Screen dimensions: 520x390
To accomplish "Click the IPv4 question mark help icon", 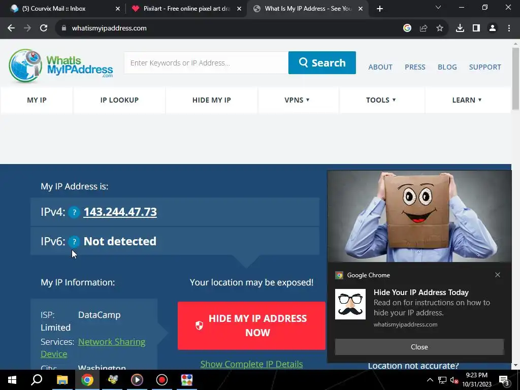I will (x=74, y=212).
